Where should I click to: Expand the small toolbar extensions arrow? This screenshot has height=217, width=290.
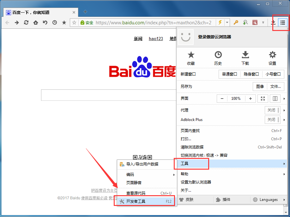(x=263, y=22)
